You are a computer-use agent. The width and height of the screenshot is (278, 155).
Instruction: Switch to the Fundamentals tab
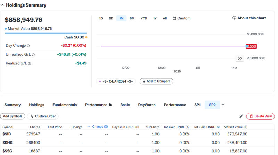point(65,105)
